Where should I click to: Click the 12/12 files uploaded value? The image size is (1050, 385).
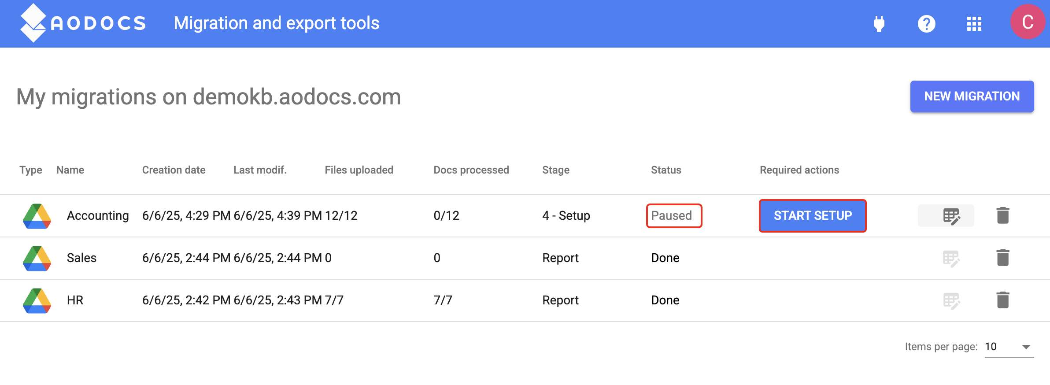point(341,216)
